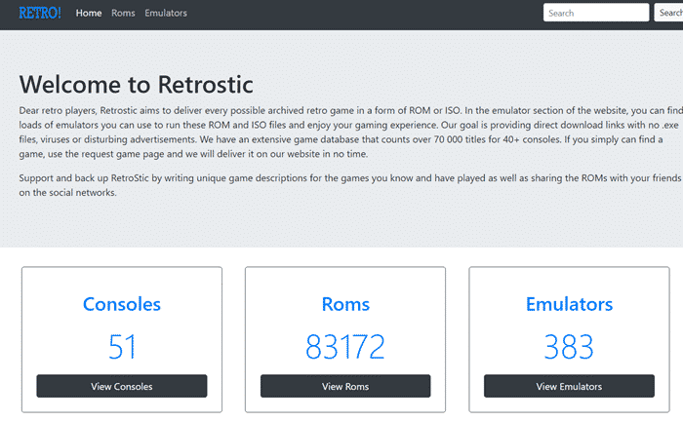Click the 83172 roms count
Image resolution: width=683 pixels, height=421 pixels.
(x=345, y=347)
